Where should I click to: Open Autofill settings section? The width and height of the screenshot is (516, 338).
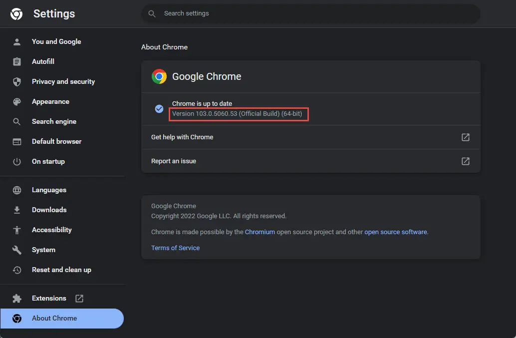coord(62,61)
